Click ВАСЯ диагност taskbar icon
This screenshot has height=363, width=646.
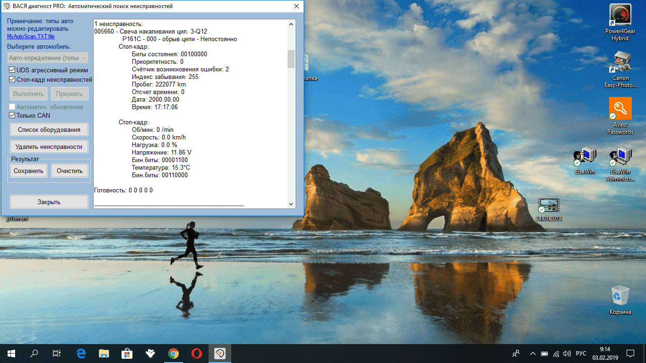[x=220, y=354]
